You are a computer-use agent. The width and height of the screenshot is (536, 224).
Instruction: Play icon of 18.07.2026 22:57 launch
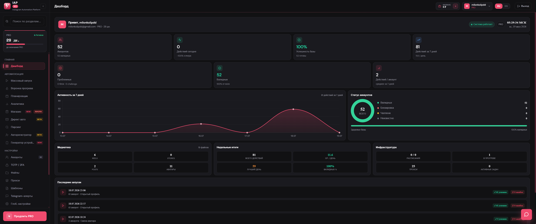63,206
